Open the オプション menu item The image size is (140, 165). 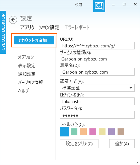pos(26,57)
